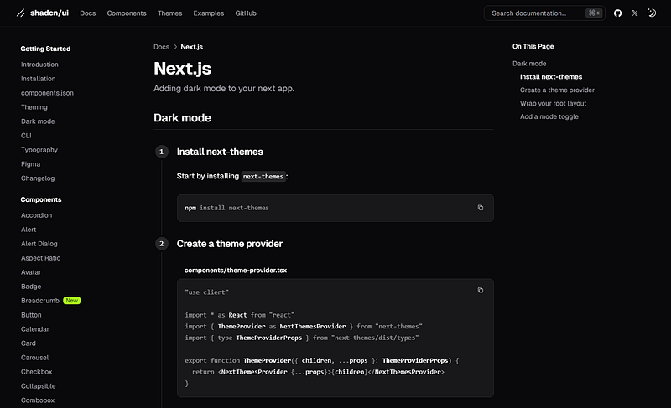Jump to Create a theme provider outline link
This screenshot has height=408, width=671.
pyautogui.click(x=557, y=90)
